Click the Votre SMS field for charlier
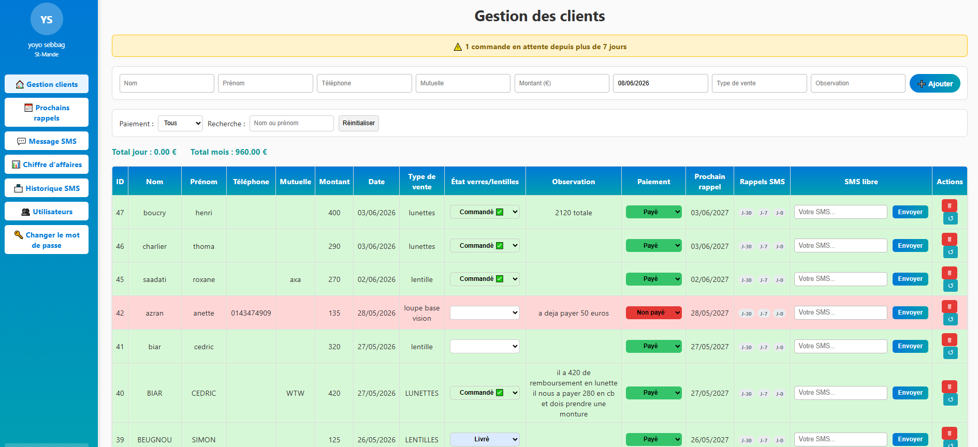Image resolution: width=978 pixels, height=447 pixels. click(841, 246)
